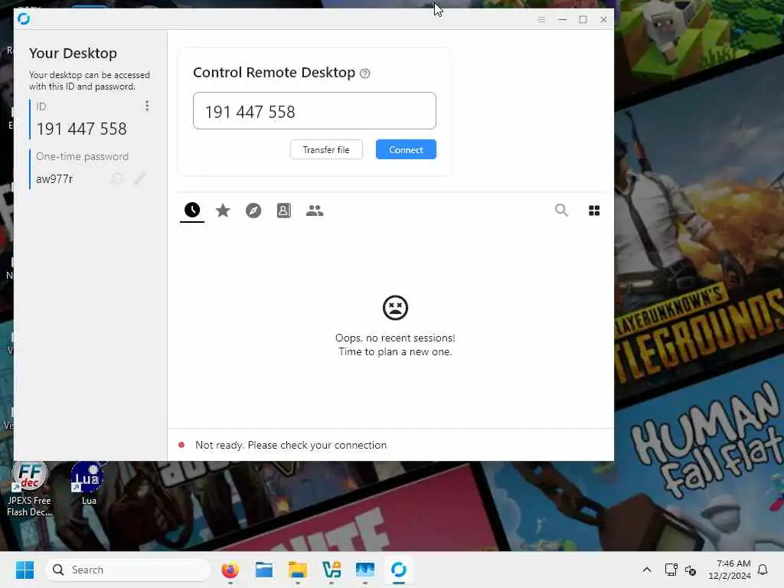Close the RustDesk window
This screenshot has height=588, width=784.
(x=603, y=19)
